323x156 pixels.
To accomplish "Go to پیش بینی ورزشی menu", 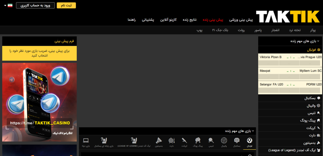I will [x=241, y=20].
